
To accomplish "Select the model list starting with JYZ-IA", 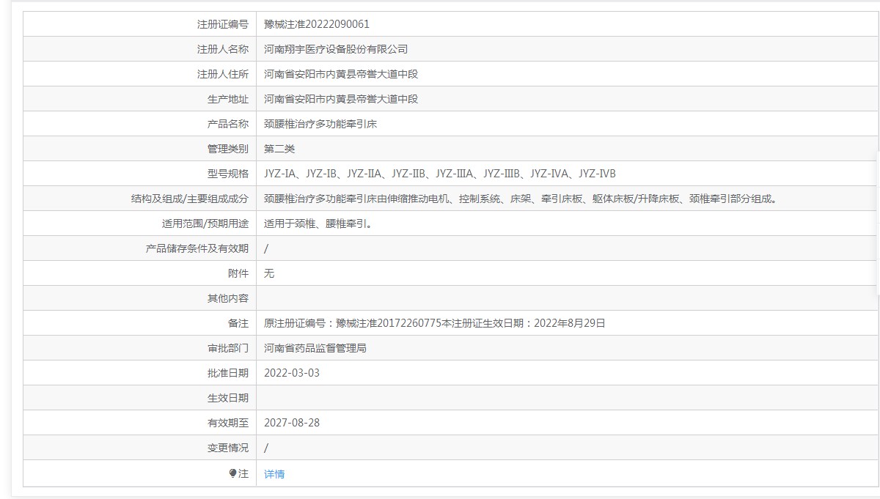I will coord(440,174).
